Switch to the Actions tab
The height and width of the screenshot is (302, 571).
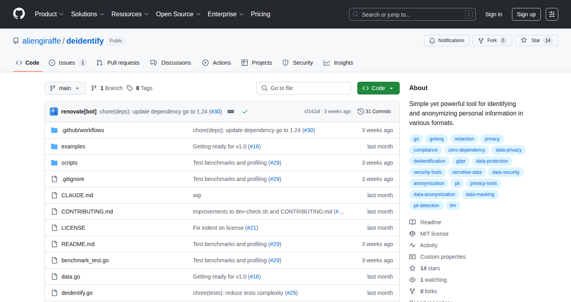(x=217, y=63)
